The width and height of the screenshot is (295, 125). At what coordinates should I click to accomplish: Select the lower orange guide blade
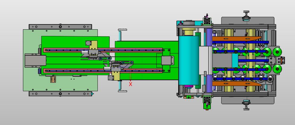(237, 84)
